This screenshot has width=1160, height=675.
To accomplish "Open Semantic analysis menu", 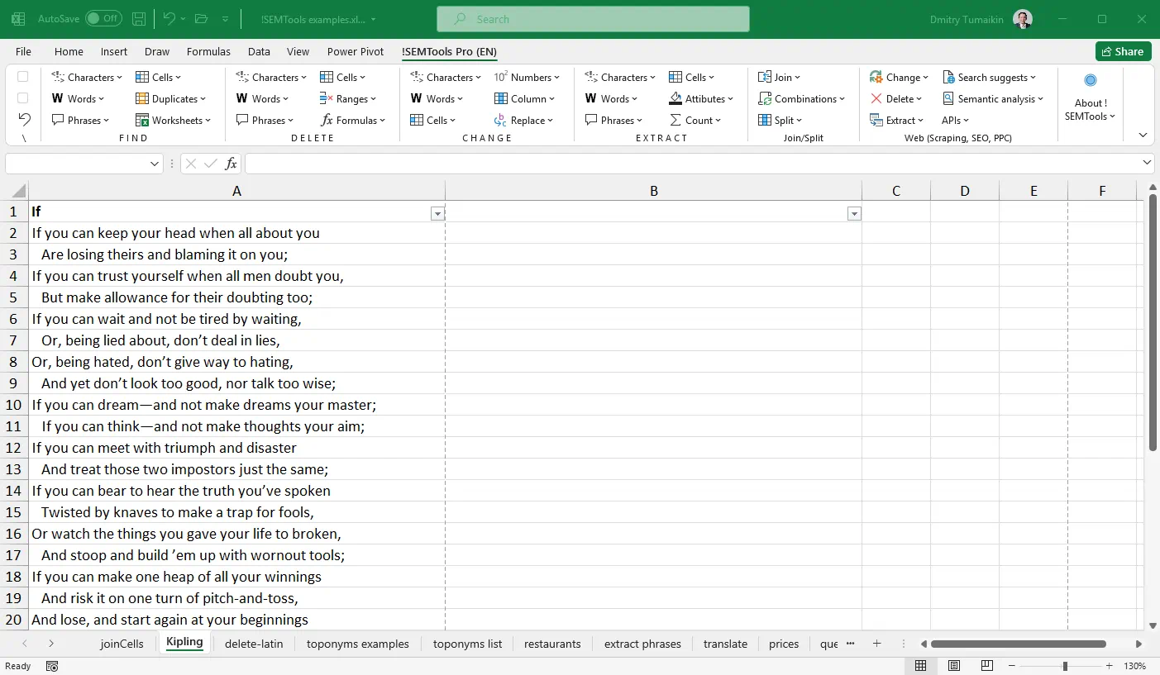I will click(x=993, y=98).
